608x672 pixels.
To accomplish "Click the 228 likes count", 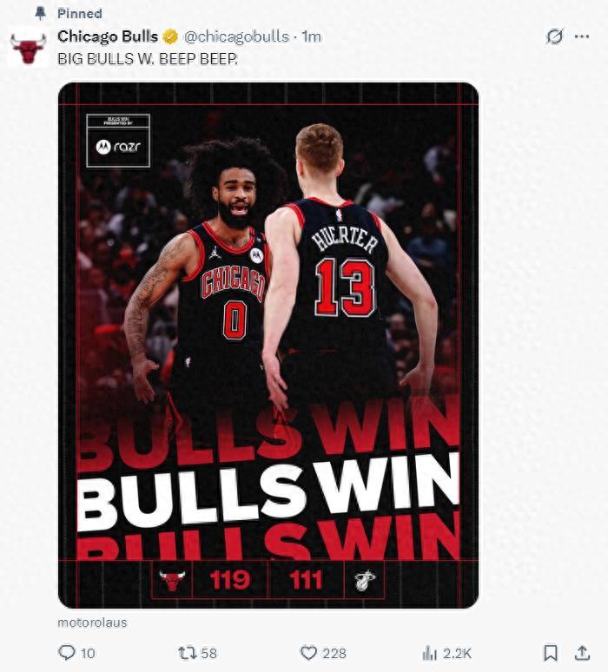I will tap(334, 654).
